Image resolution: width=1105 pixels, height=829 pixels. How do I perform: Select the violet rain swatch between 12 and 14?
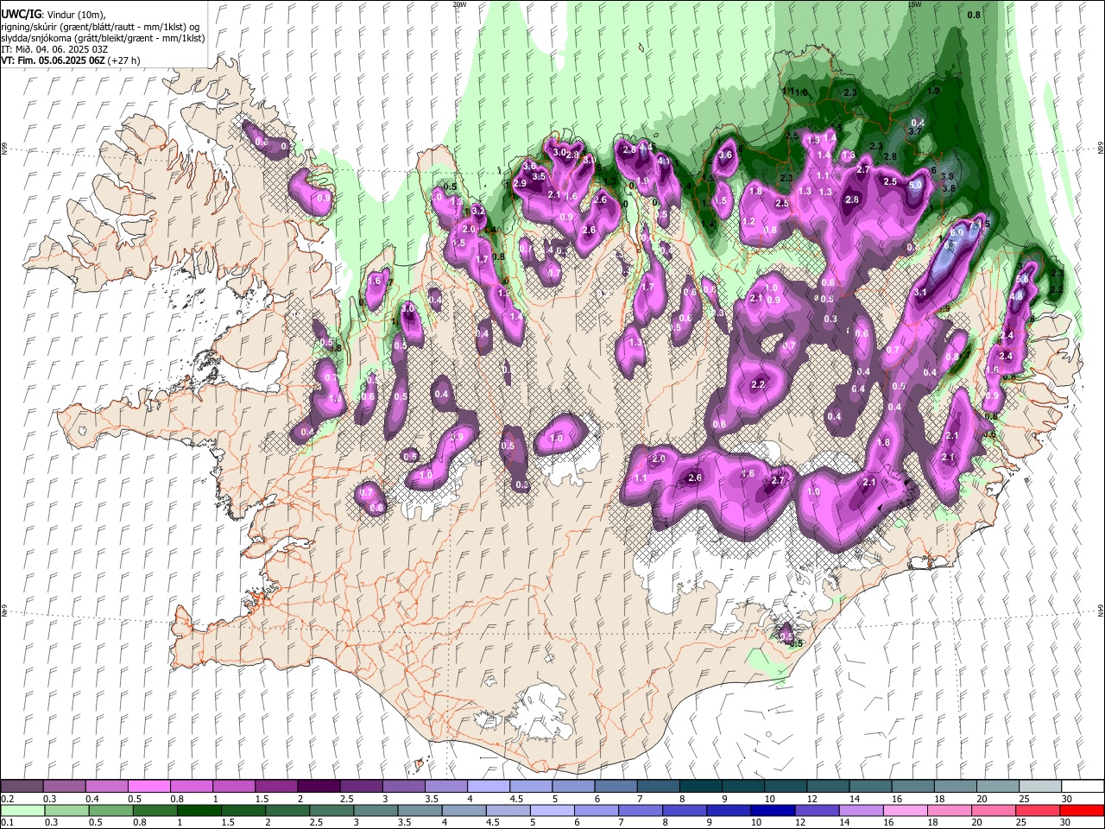click(818, 811)
